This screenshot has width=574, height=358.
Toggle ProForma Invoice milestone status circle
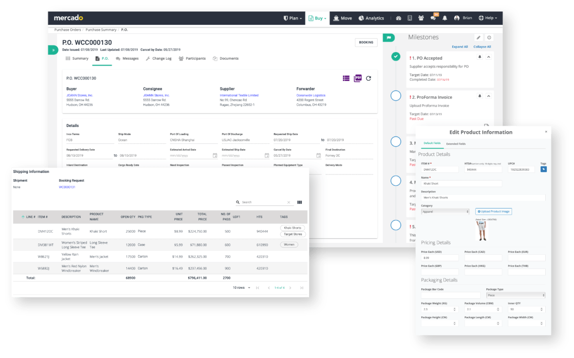396,95
